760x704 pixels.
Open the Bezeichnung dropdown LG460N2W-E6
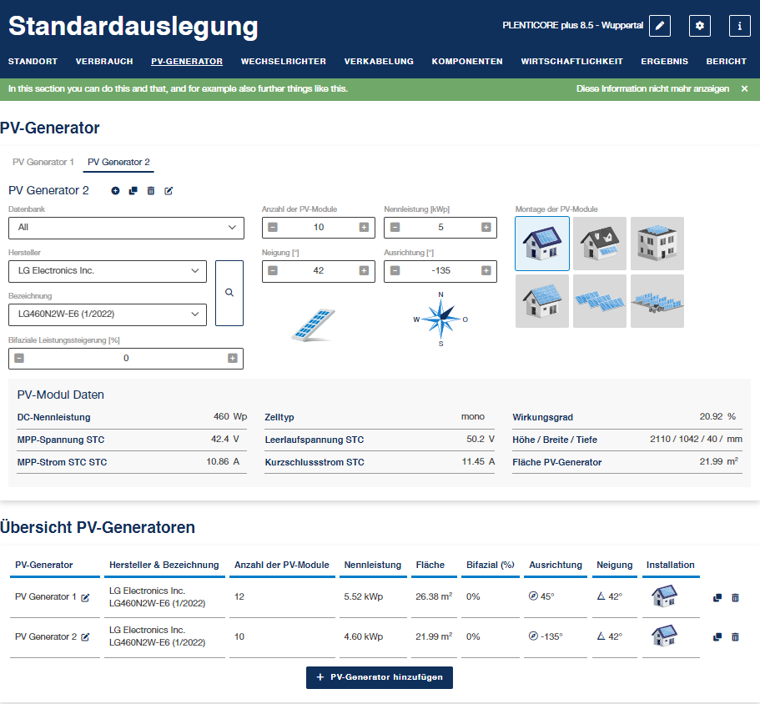click(108, 314)
